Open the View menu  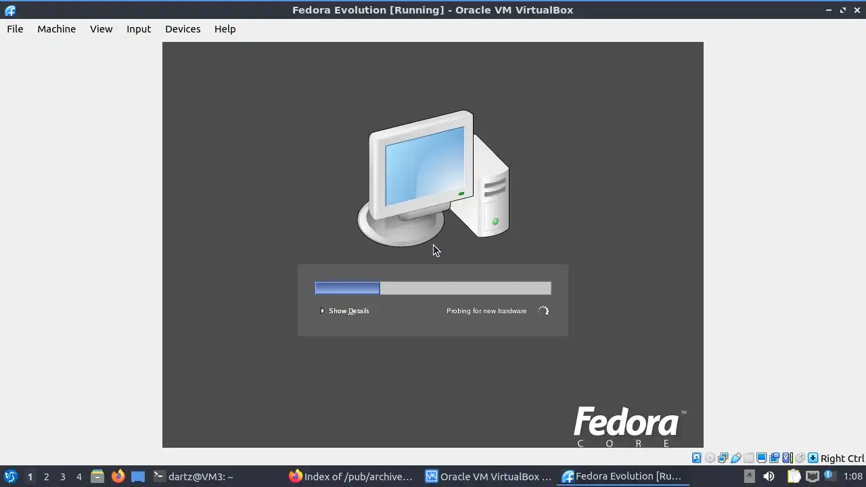click(x=101, y=29)
